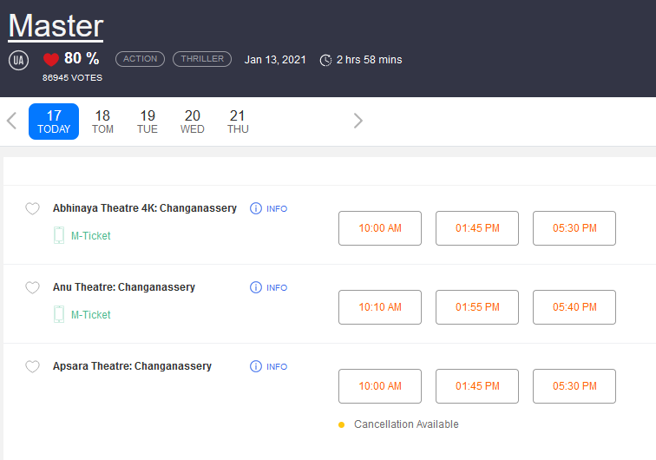Open the Master movie title link

point(56,26)
